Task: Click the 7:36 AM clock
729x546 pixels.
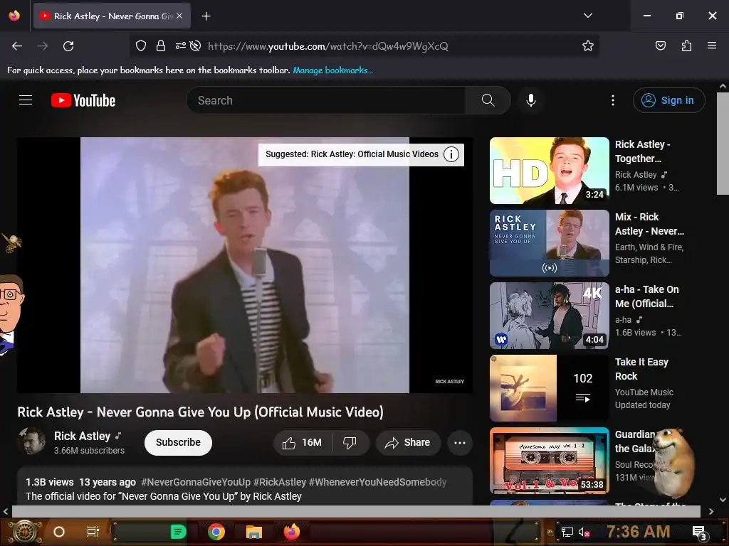Action: click(639, 532)
